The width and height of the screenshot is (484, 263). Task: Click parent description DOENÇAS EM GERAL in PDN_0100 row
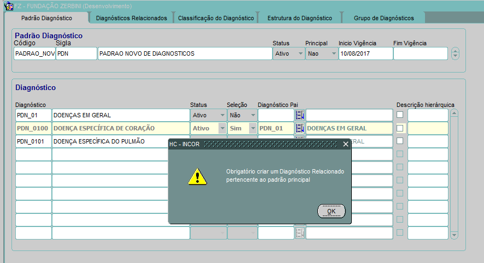[349, 128]
